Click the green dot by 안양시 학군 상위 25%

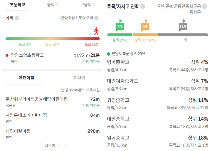109,54
